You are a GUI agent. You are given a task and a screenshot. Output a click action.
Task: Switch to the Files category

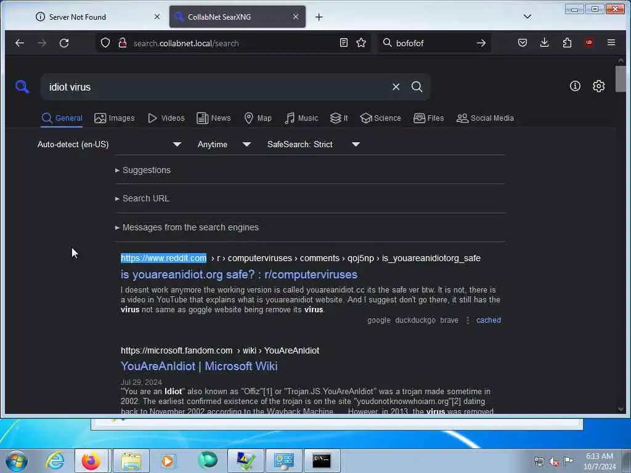click(429, 118)
